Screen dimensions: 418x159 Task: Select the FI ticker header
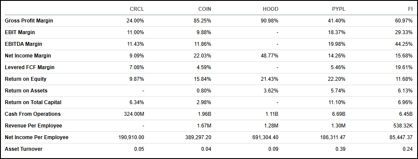point(410,9)
